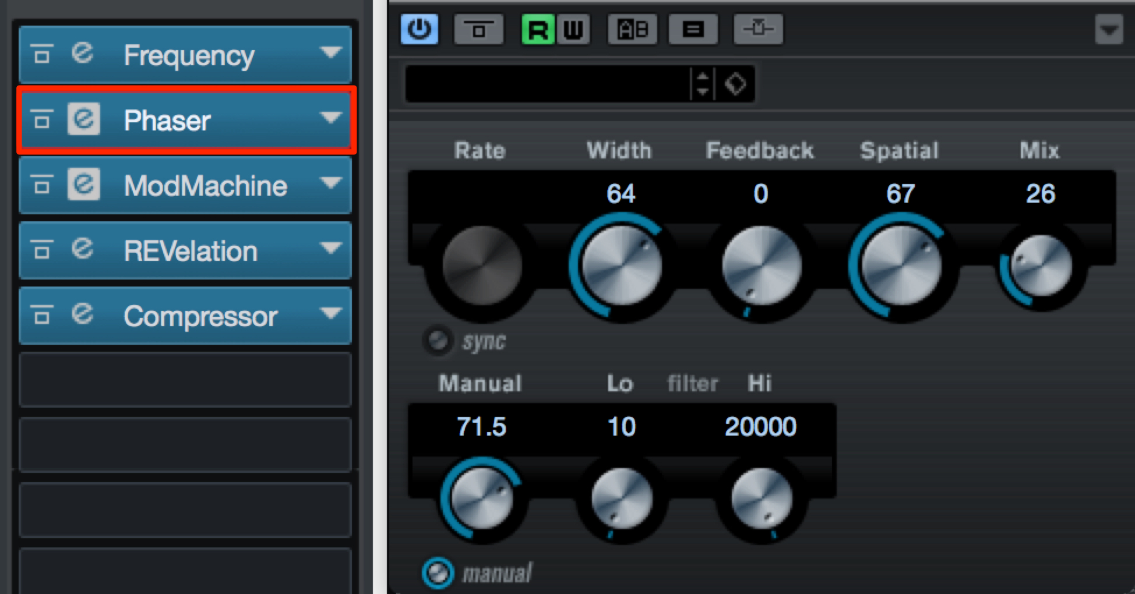Click the Manual value 71.5
This screenshot has width=1135, height=594.
click(482, 426)
